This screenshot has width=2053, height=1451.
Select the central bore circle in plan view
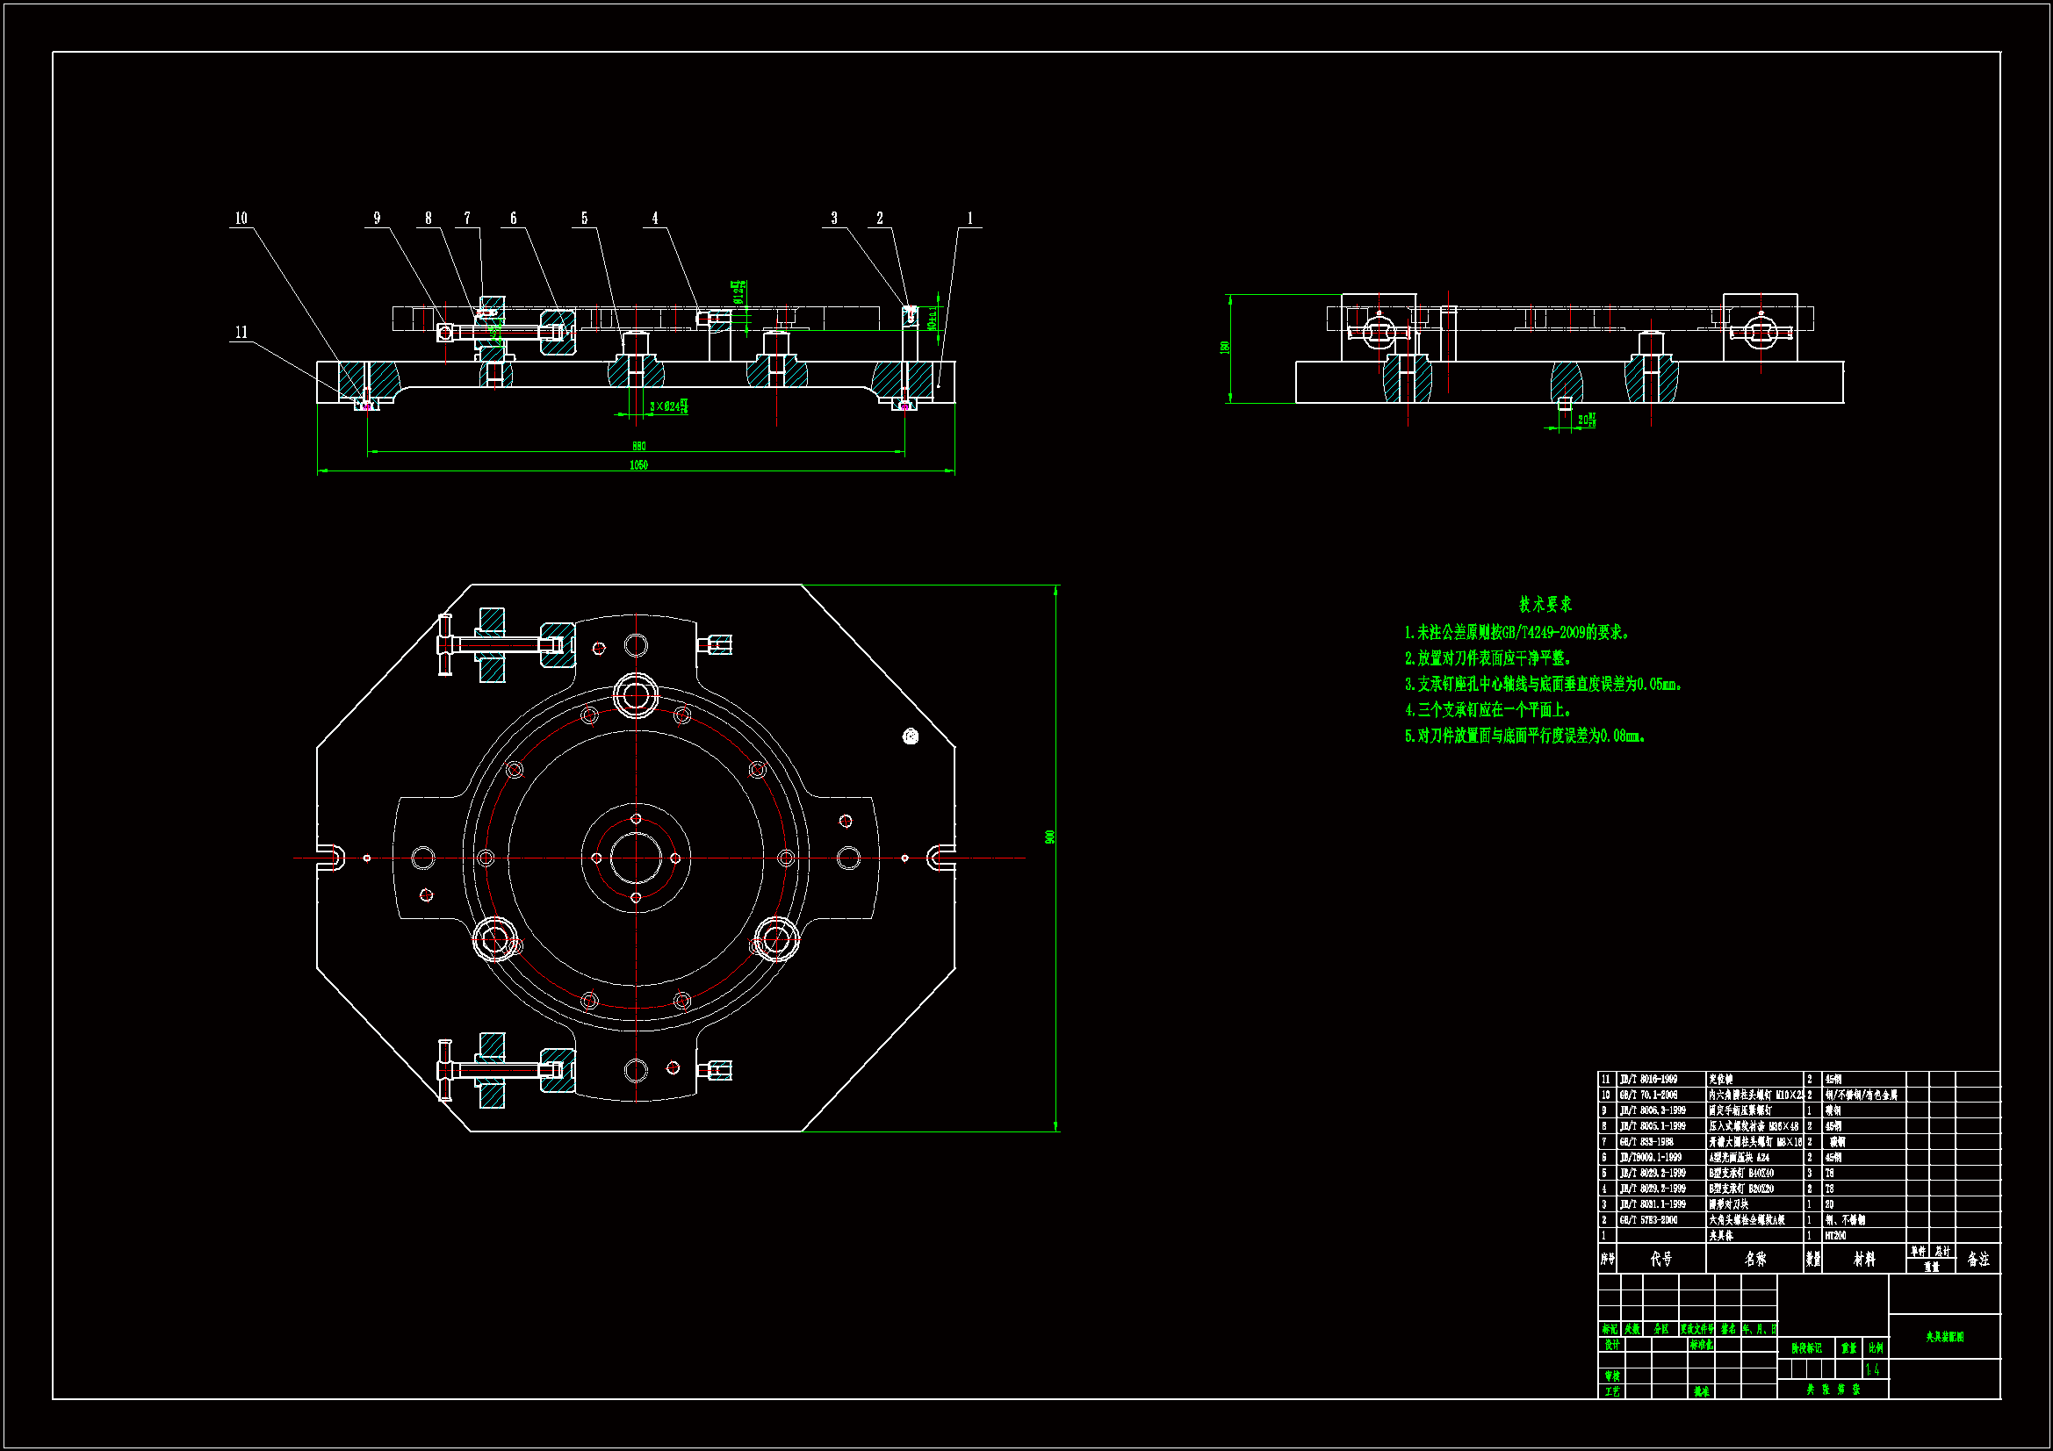(x=636, y=858)
